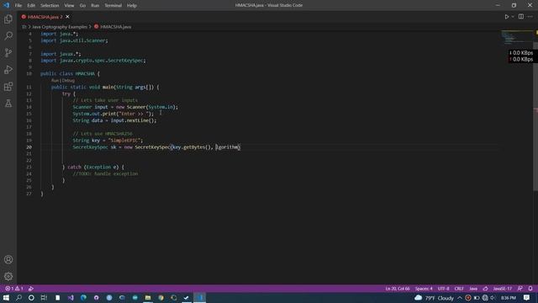Change line endings via CRLF
This screenshot has height=303, width=538.
[459, 289]
